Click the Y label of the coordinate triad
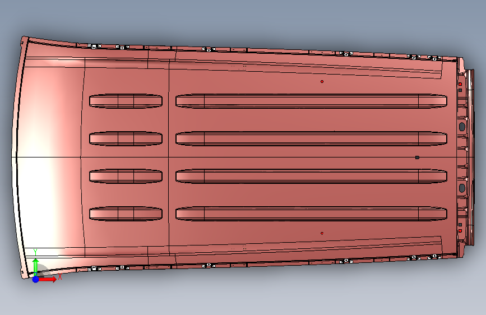This screenshot has width=486, height=315. (35, 252)
